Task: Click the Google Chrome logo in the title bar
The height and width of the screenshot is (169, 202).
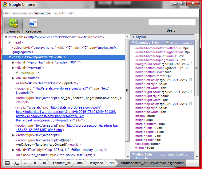Action: pos(5,5)
